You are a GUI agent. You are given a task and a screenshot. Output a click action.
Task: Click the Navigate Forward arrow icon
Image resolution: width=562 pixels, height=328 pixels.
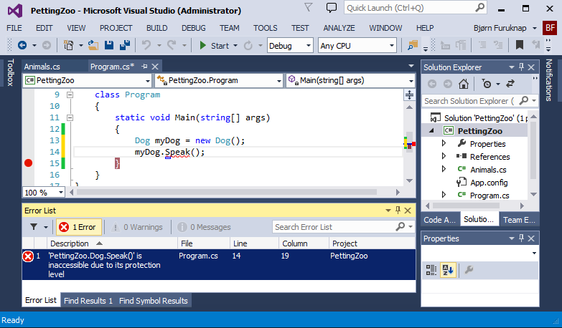coord(47,45)
